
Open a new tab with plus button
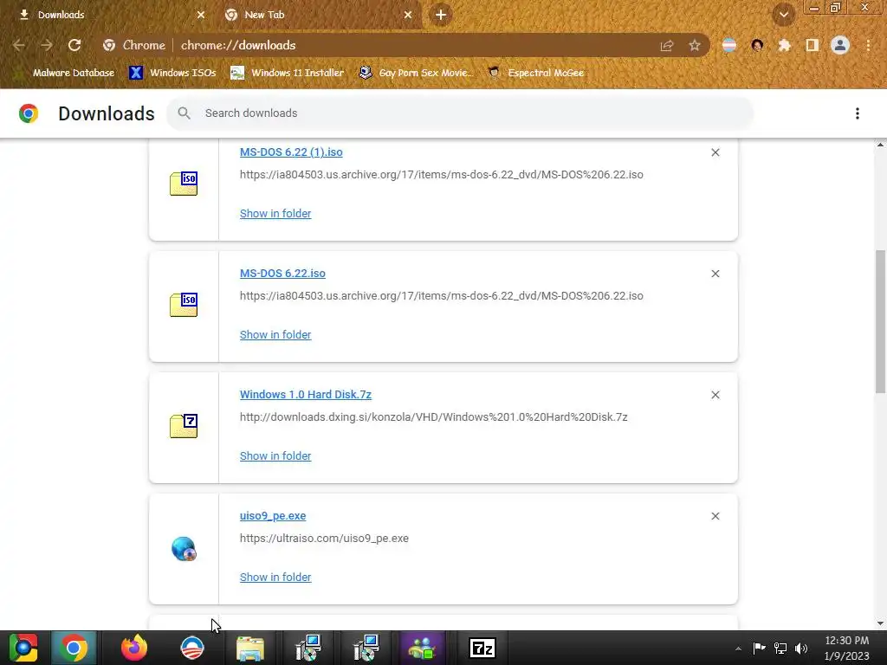tap(441, 15)
